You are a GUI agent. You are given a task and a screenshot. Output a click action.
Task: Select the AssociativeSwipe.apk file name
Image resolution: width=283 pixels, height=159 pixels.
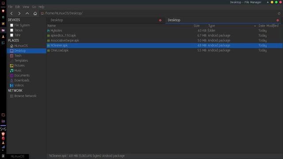(x=65, y=41)
